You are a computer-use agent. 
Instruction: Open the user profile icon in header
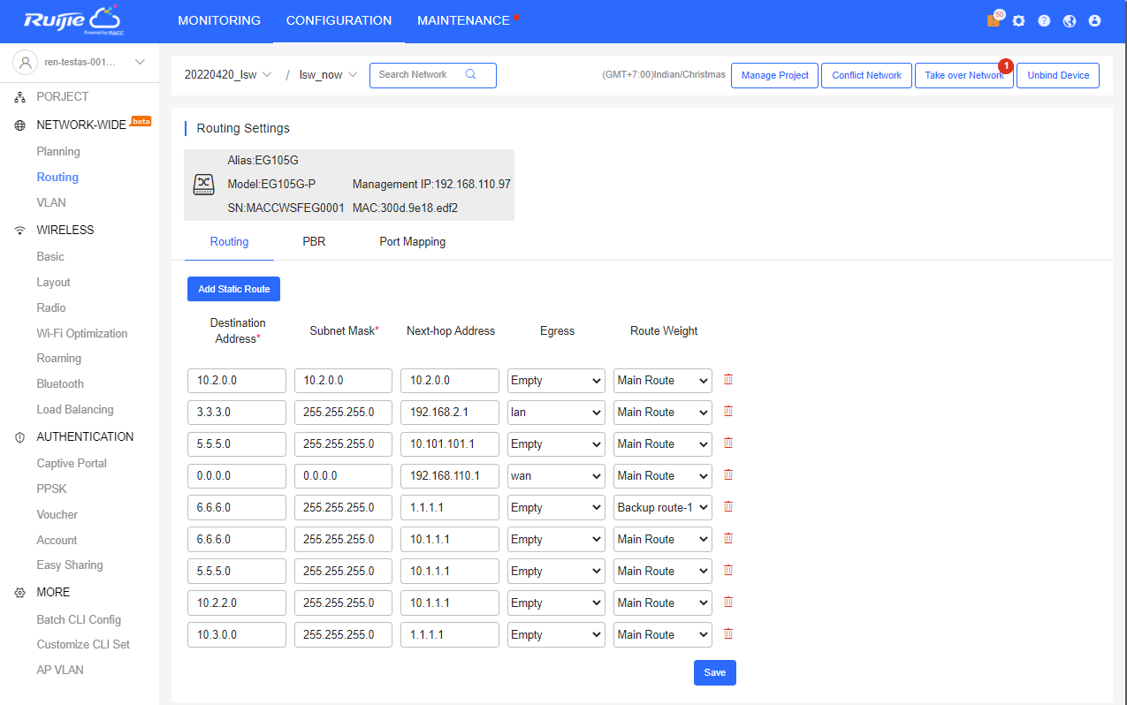click(x=1094, y=20)
